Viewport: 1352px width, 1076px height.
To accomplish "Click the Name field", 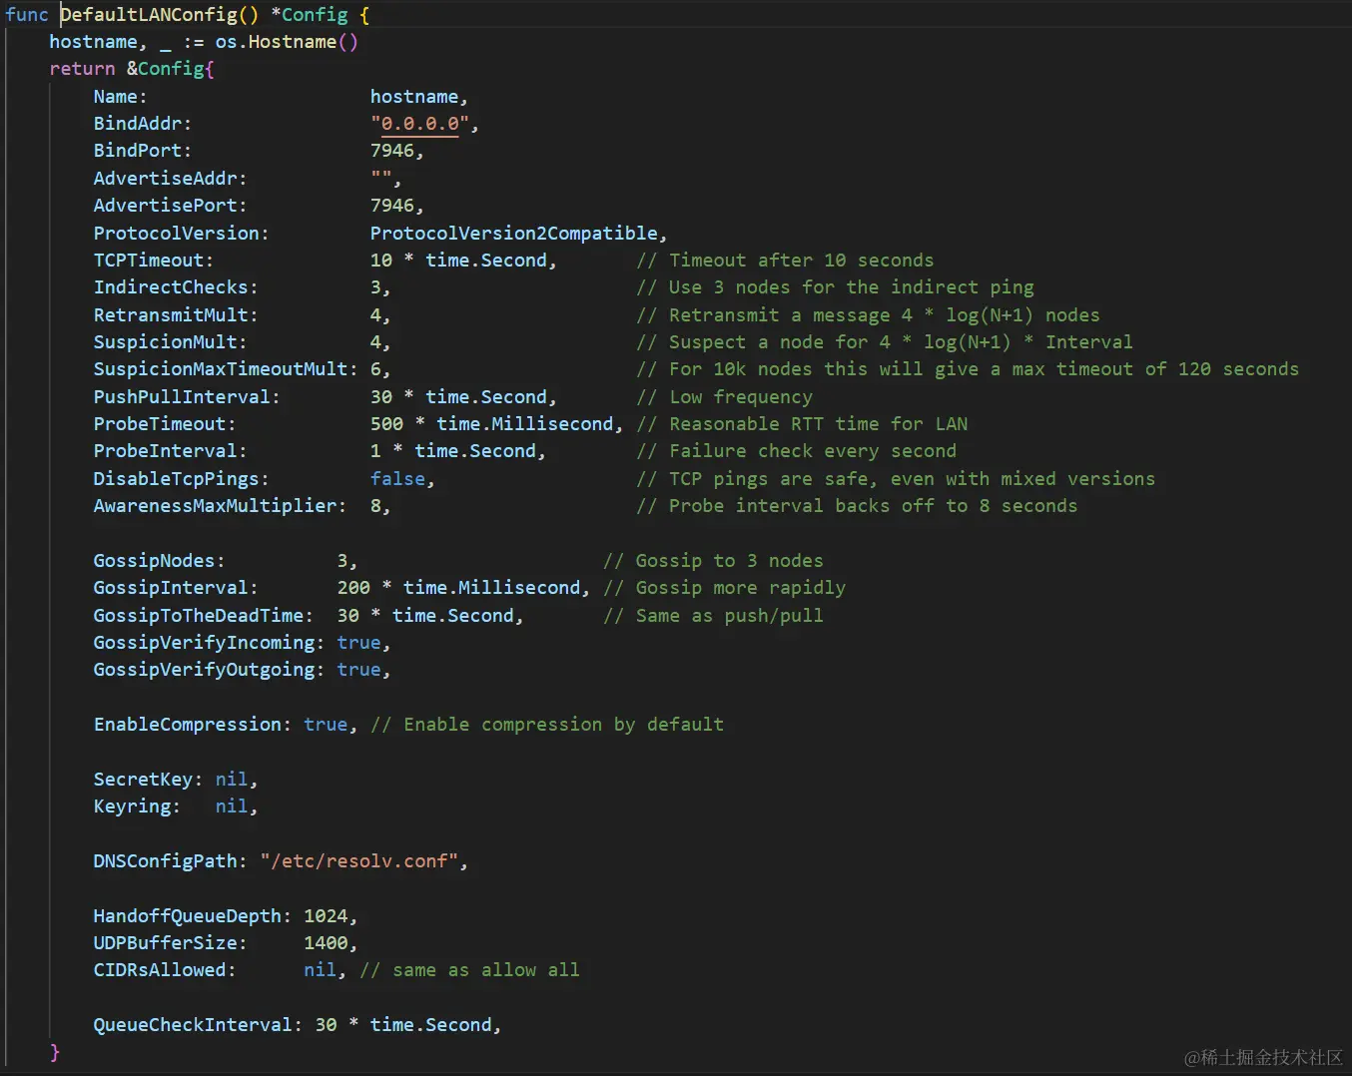I will coord(116,97).
